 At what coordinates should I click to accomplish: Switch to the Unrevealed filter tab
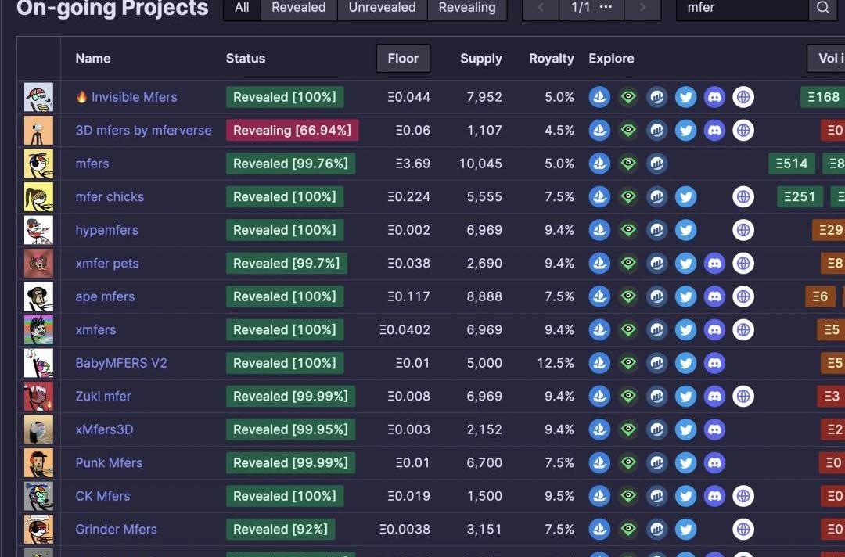[x=382, y=8]
